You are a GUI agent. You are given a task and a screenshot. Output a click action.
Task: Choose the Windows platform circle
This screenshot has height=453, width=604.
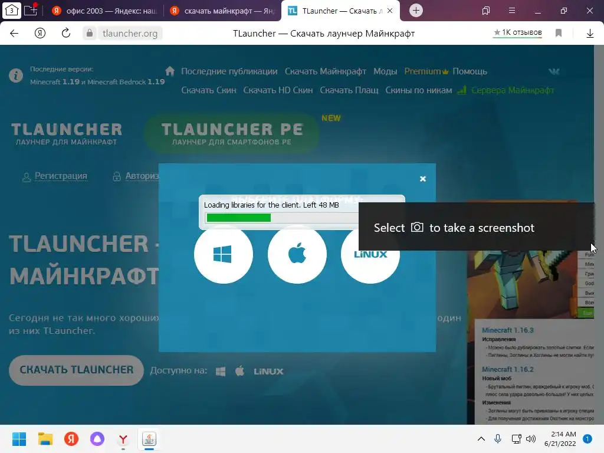click(x=224, y=255)
